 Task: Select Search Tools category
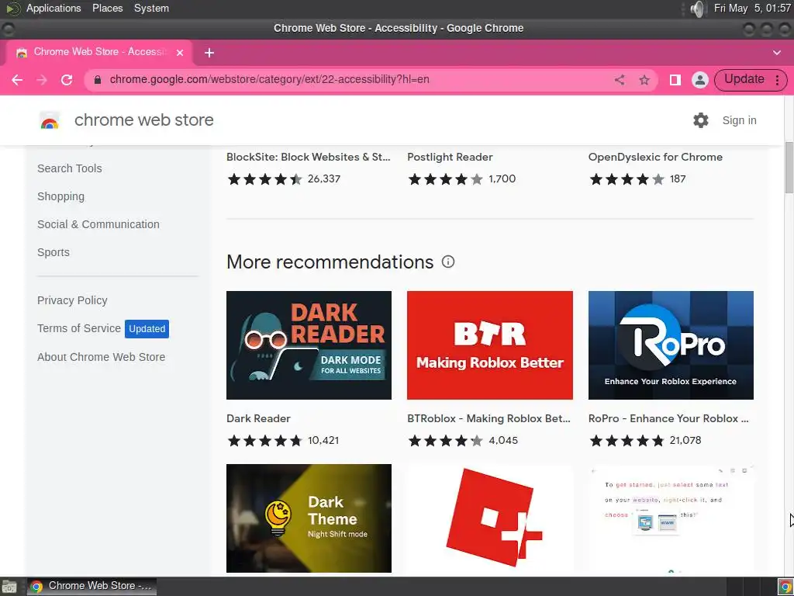pos(69,168)
